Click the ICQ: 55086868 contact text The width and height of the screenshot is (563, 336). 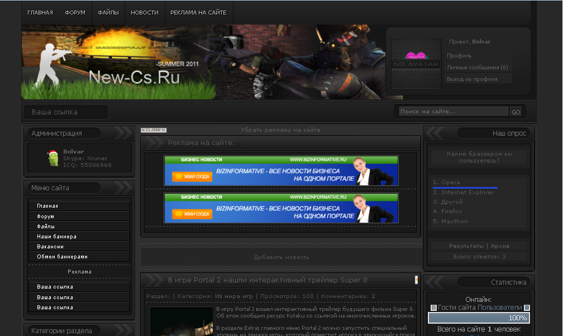tap(87, 165)
